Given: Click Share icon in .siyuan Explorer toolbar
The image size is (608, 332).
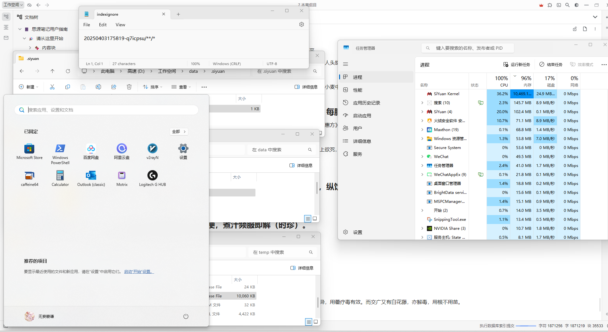Looking at the screenshot, I should coord(114,87).
